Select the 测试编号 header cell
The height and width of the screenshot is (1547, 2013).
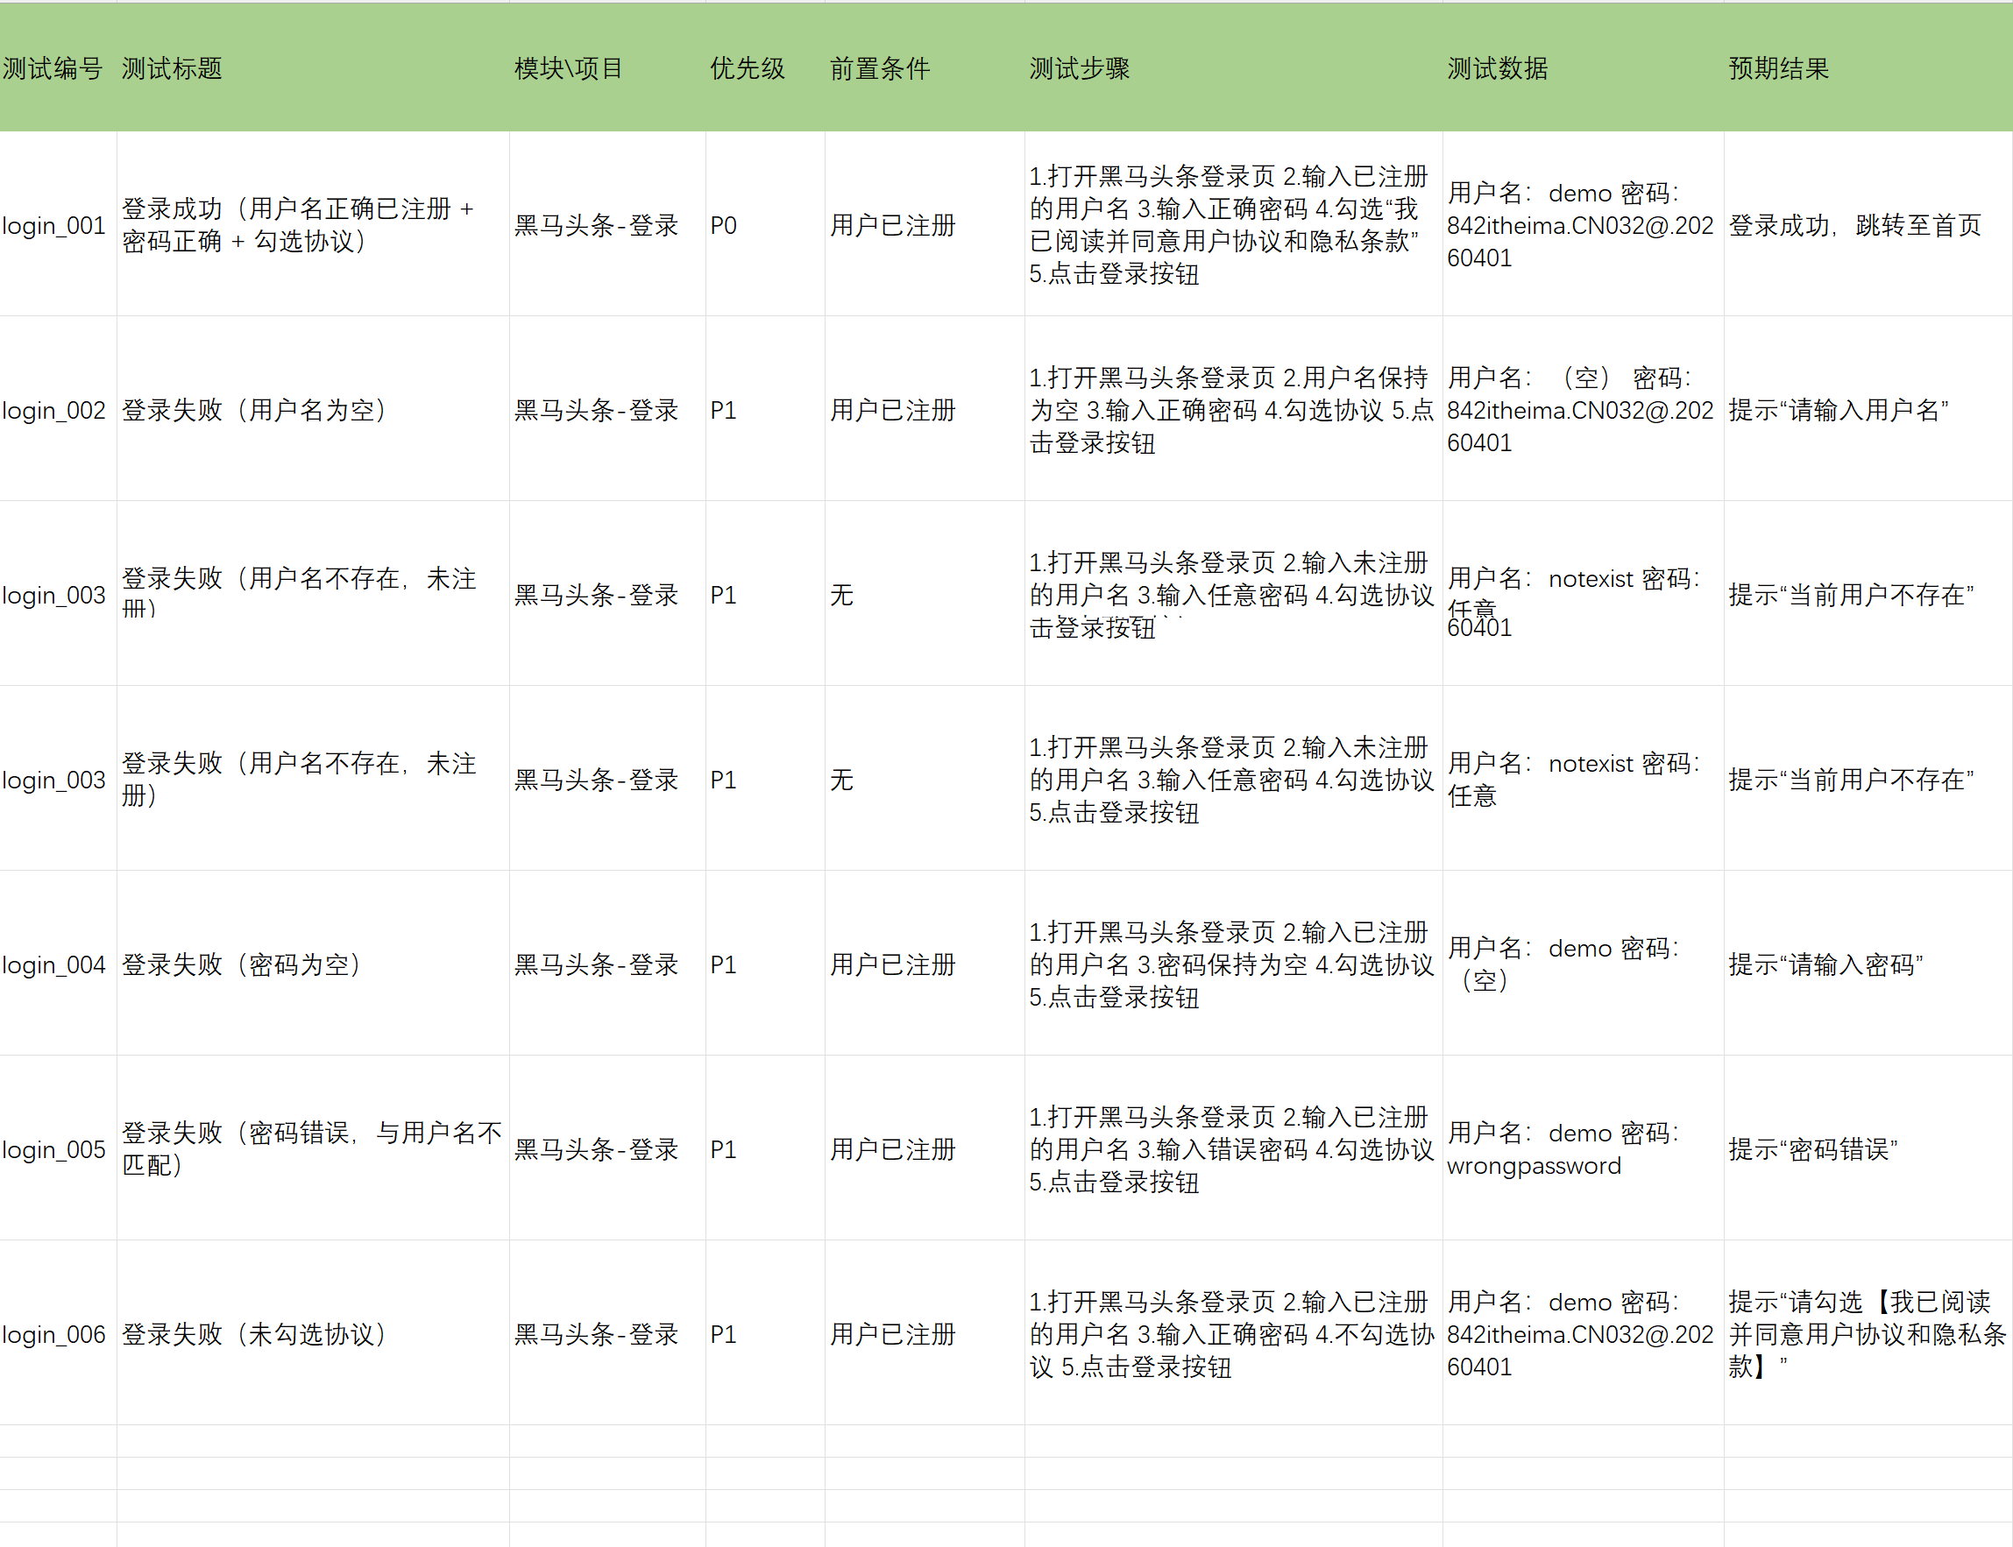pos(58,67)
